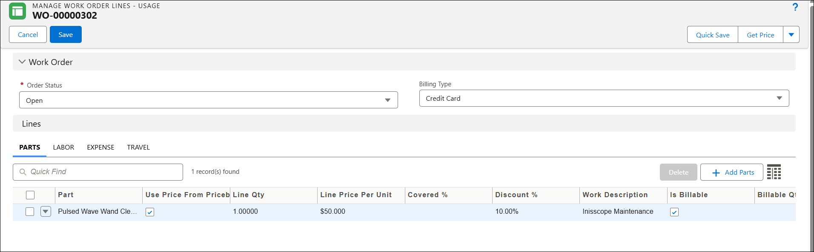
Task: Click the Line Price Per Unit column header
Action: 361,195
